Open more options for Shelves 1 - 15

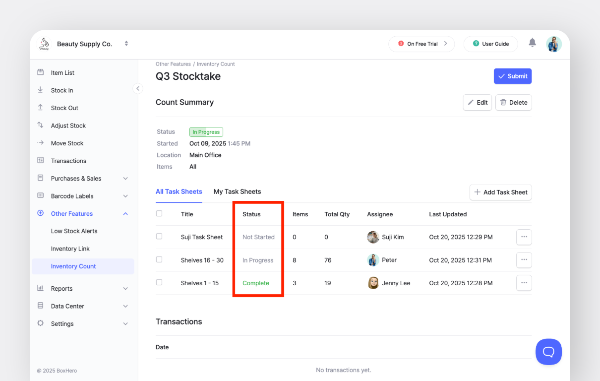click(524, 283)
